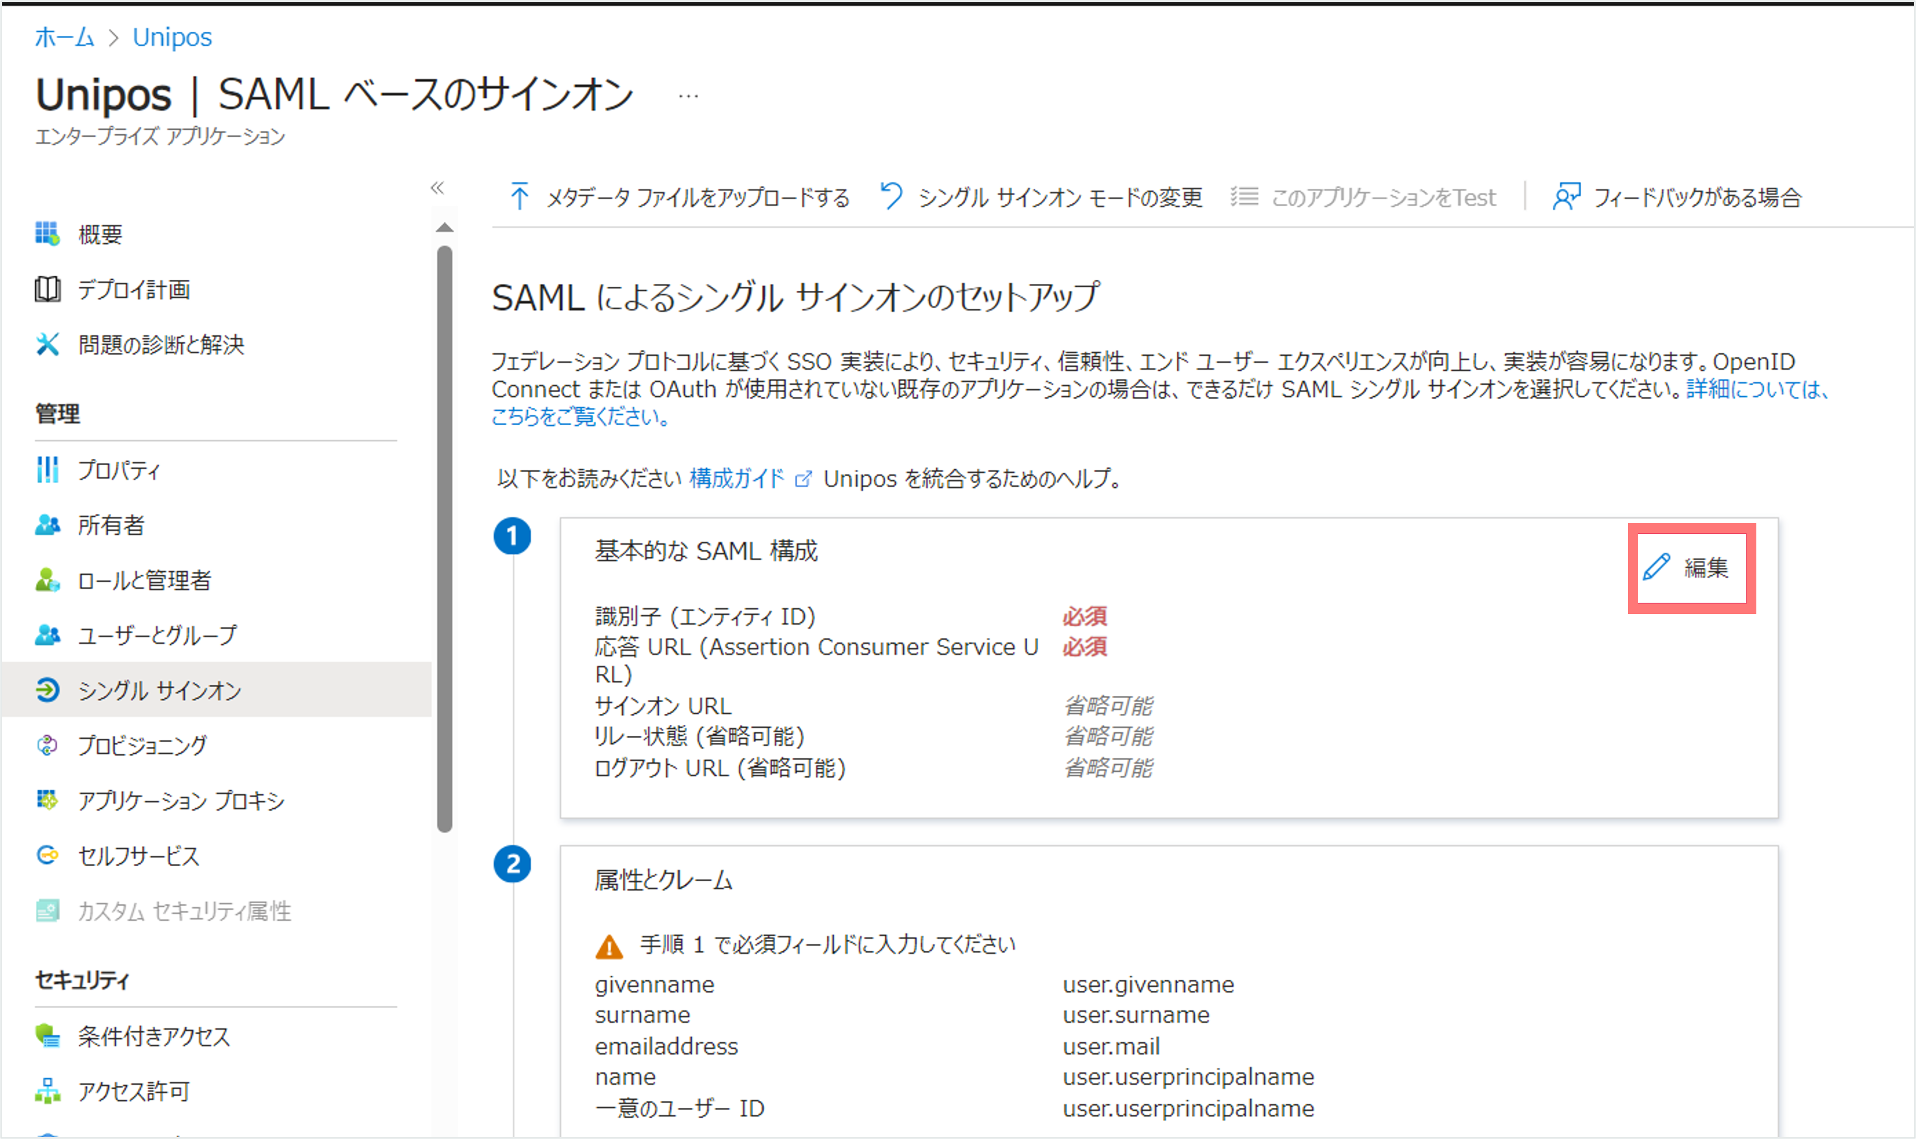Click the sidebar scroll up arrow
This screenshot has height=1139, width=1916.
coord(444,228)
